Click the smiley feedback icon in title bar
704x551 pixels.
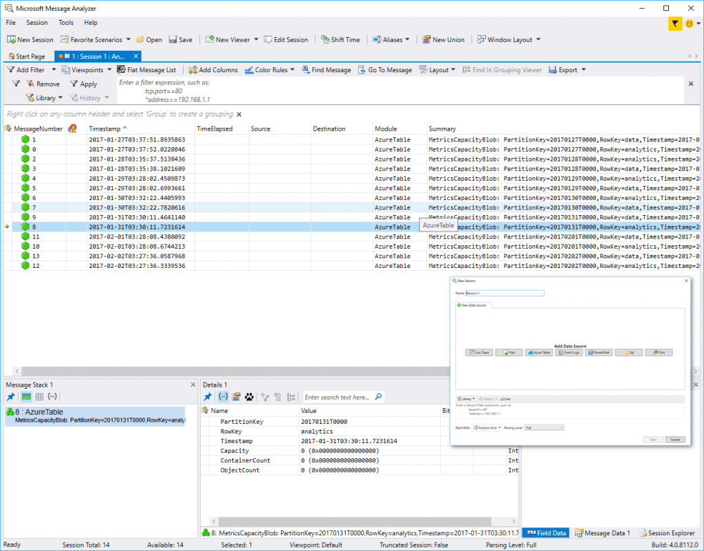tap(688, 23)
